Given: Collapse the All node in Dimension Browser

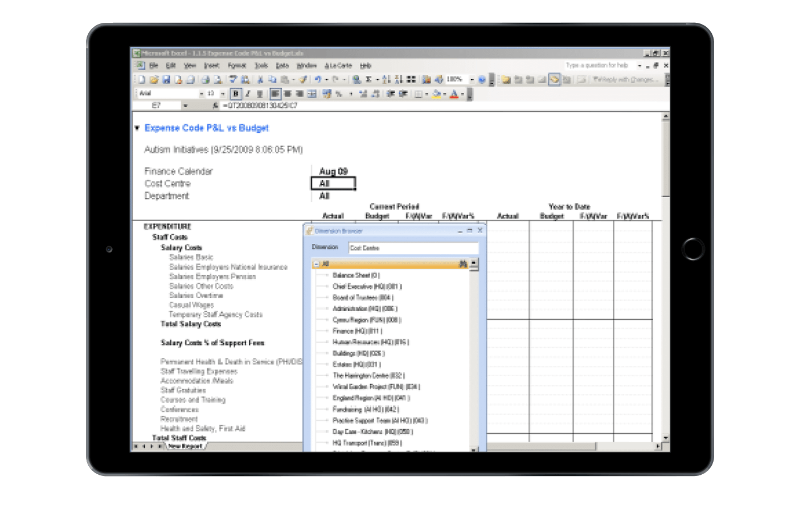Looking at the screenshot, I should (x=316, y=264).
